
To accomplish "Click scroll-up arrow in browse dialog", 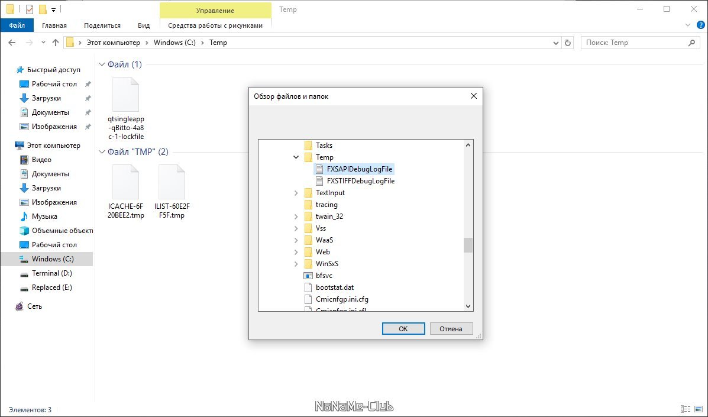I will pyautogui.click(x=468, y=145).
